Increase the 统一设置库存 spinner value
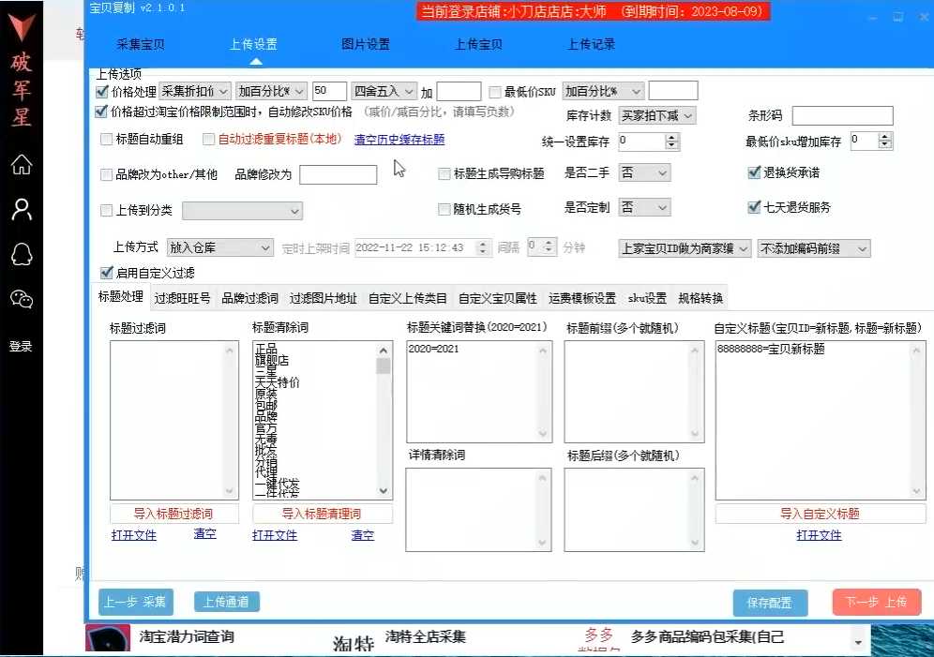934x657 pixels. [x=672, y=138]
